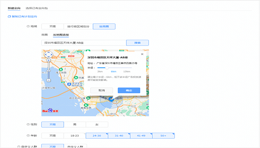Click the help icon next to 地域

tap(28, 26)
